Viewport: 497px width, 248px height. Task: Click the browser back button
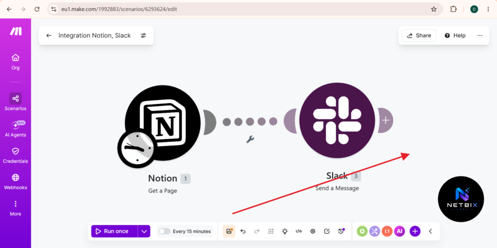pyautogui.click(x=9, y=9)
